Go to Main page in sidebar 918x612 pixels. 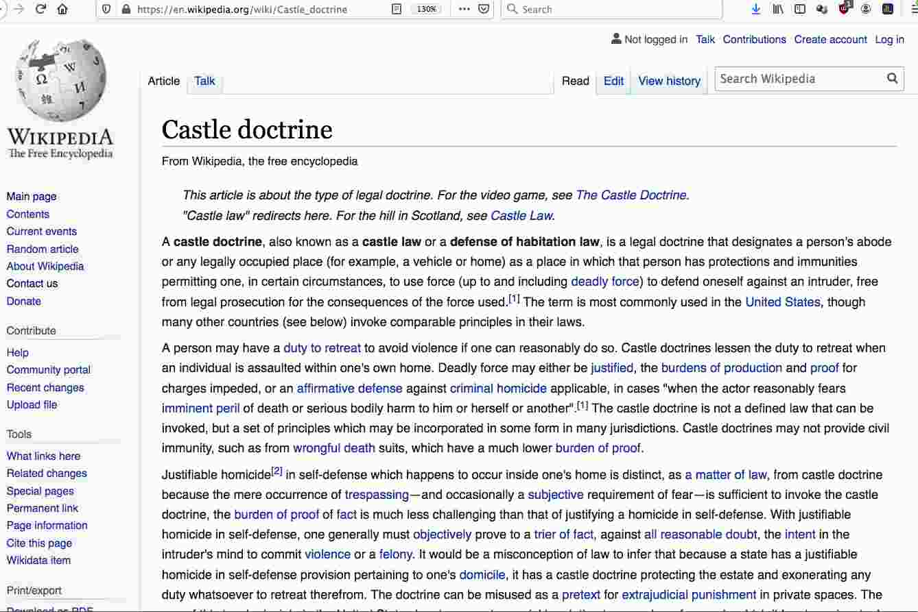[32, 197]
